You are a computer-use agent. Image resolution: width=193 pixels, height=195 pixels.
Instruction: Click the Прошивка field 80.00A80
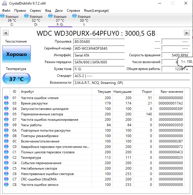point(99,41)
